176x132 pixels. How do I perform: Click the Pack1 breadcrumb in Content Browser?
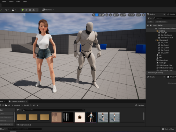(26, 105)
